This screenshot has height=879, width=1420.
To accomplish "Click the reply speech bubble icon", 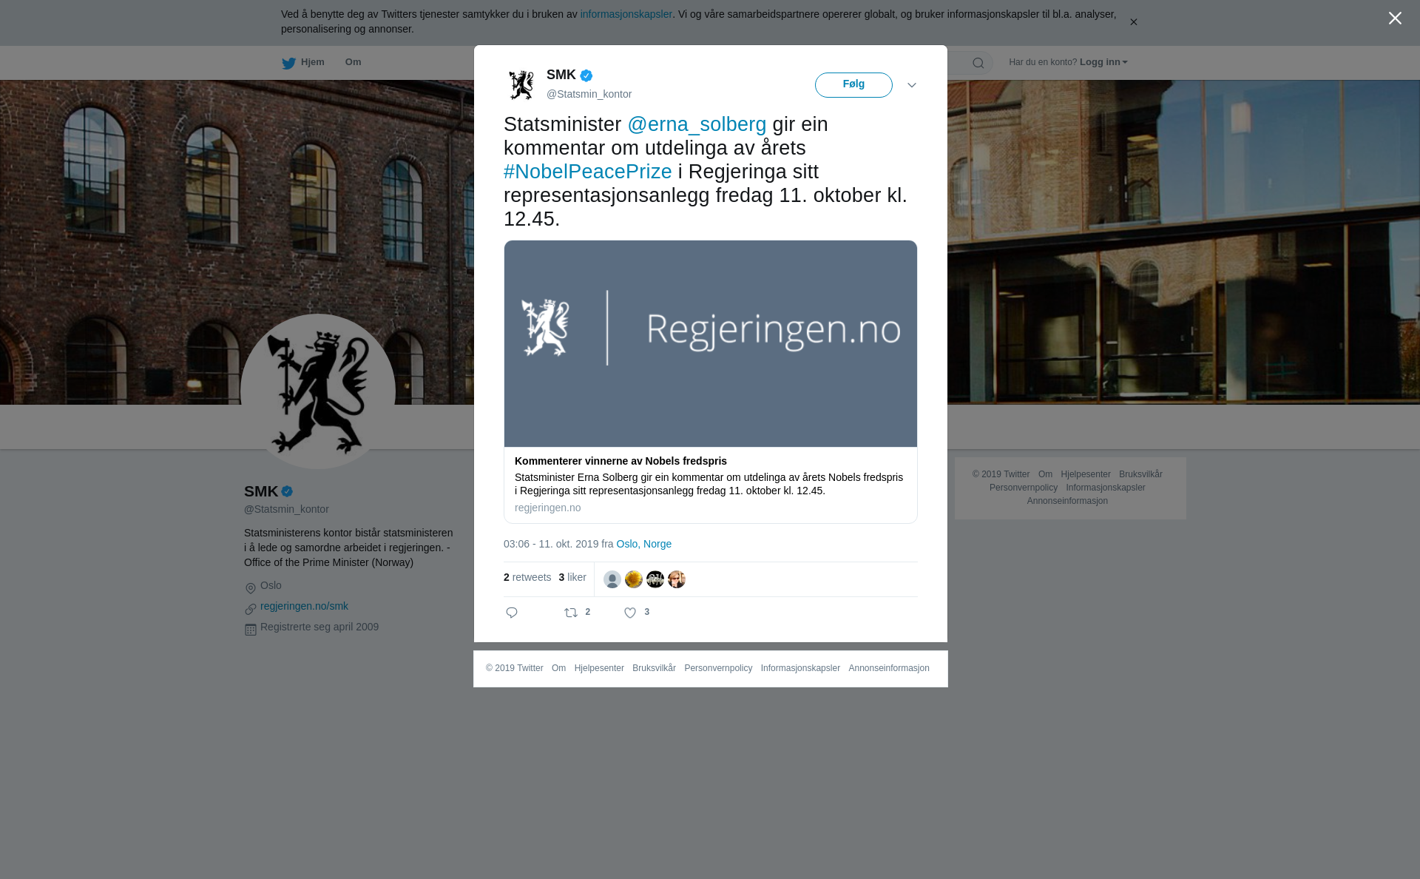I will 512,613.
